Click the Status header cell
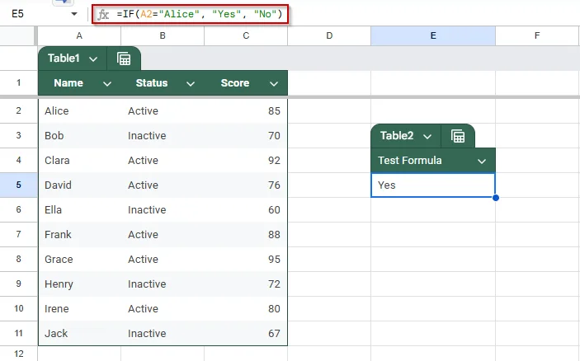This screenshot has height=361, width=580. click(x=163, y=83)
